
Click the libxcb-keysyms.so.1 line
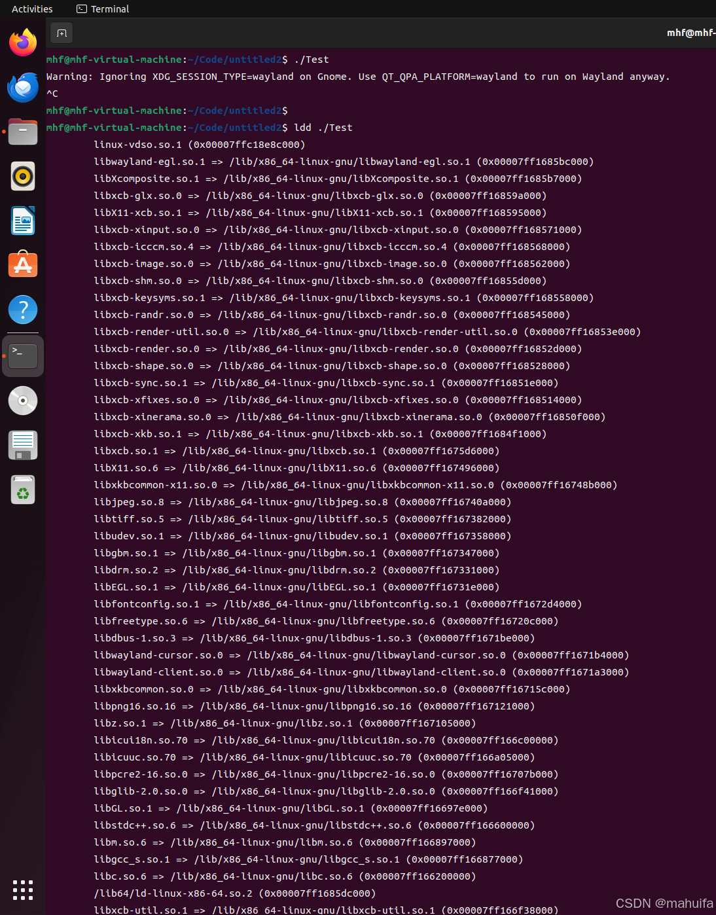pos(344,298)
